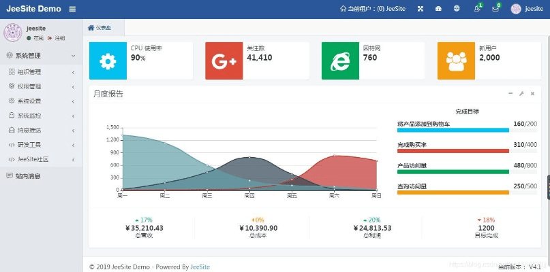Click the blue 将产品添加到购物车 progress bar
Image resolution: width=550 pixels, height=272 pixels.
452,130
